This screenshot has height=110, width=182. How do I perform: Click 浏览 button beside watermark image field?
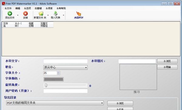[167, 61]
